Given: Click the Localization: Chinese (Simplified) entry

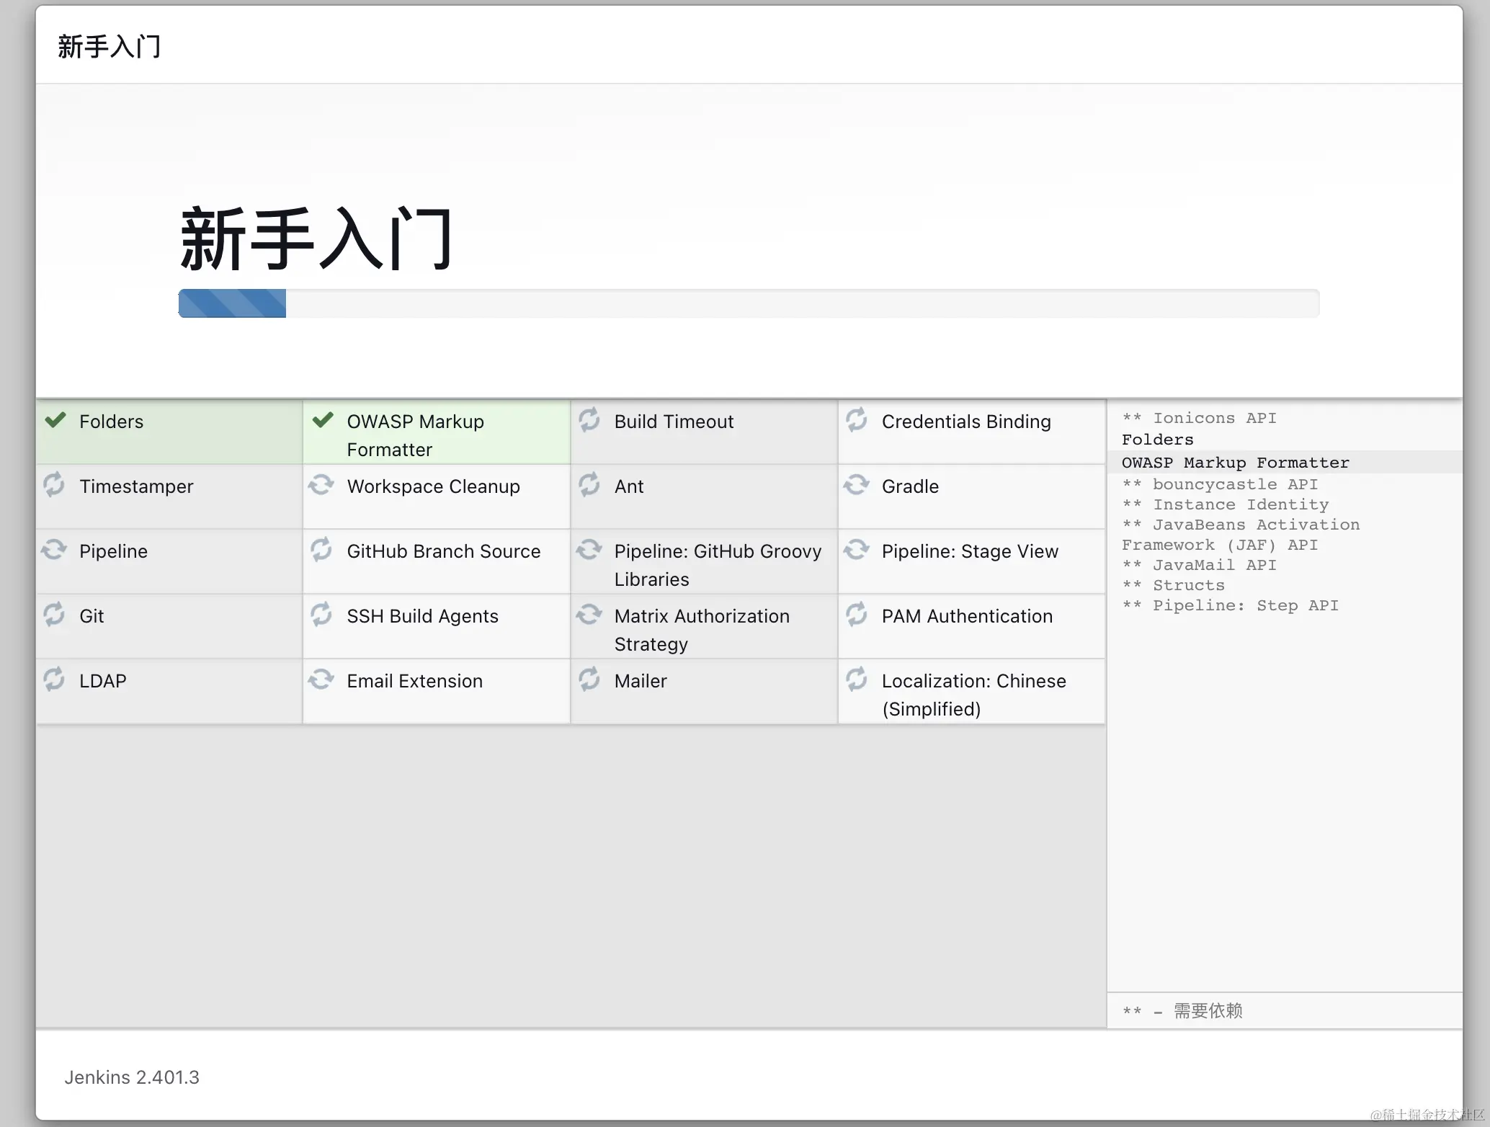Looking at the screenshot, I should 973,694.
